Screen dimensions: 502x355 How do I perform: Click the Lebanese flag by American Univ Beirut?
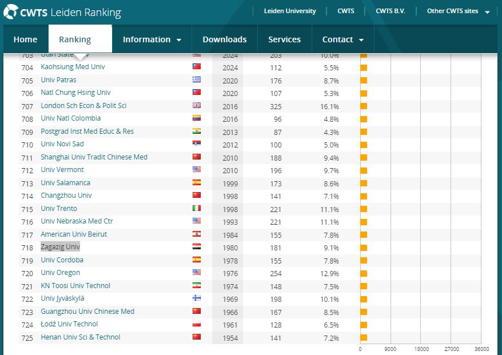[x=197, y=234]
